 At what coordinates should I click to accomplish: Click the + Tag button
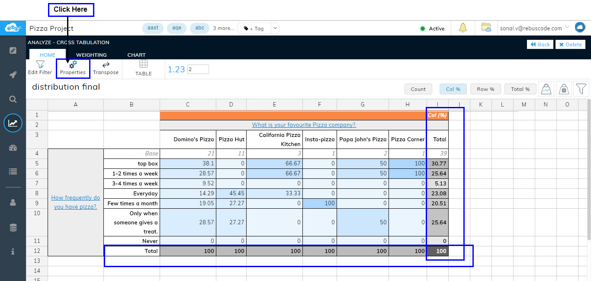click(x=254, y=29)
